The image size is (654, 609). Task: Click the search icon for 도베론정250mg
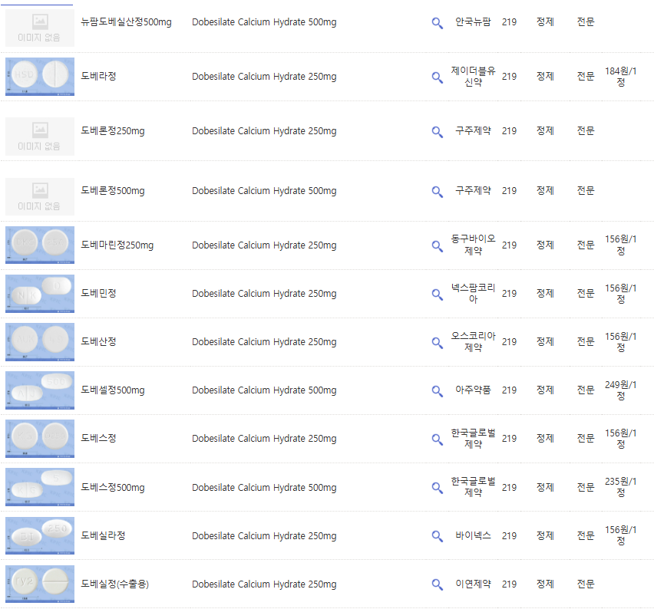coord(437,131)
